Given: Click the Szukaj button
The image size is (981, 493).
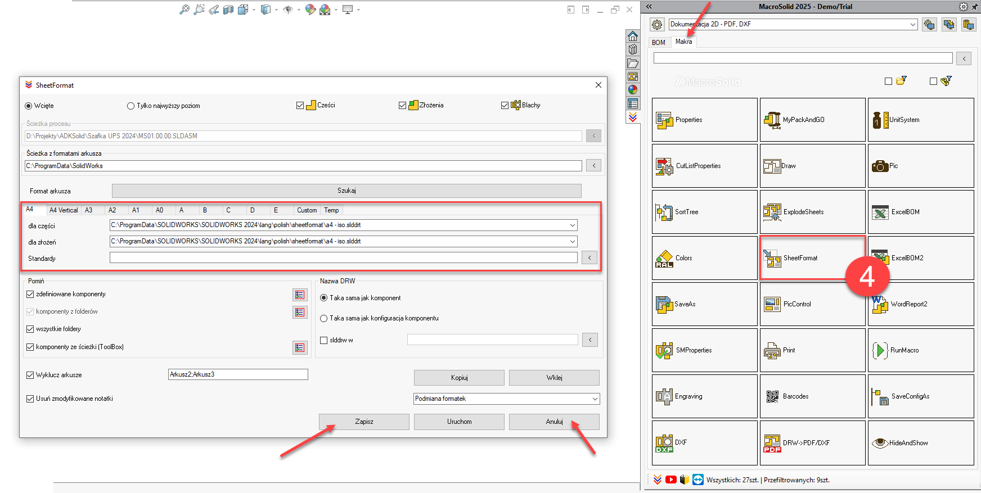Looking at the screenshot, I should click(346, 191).
